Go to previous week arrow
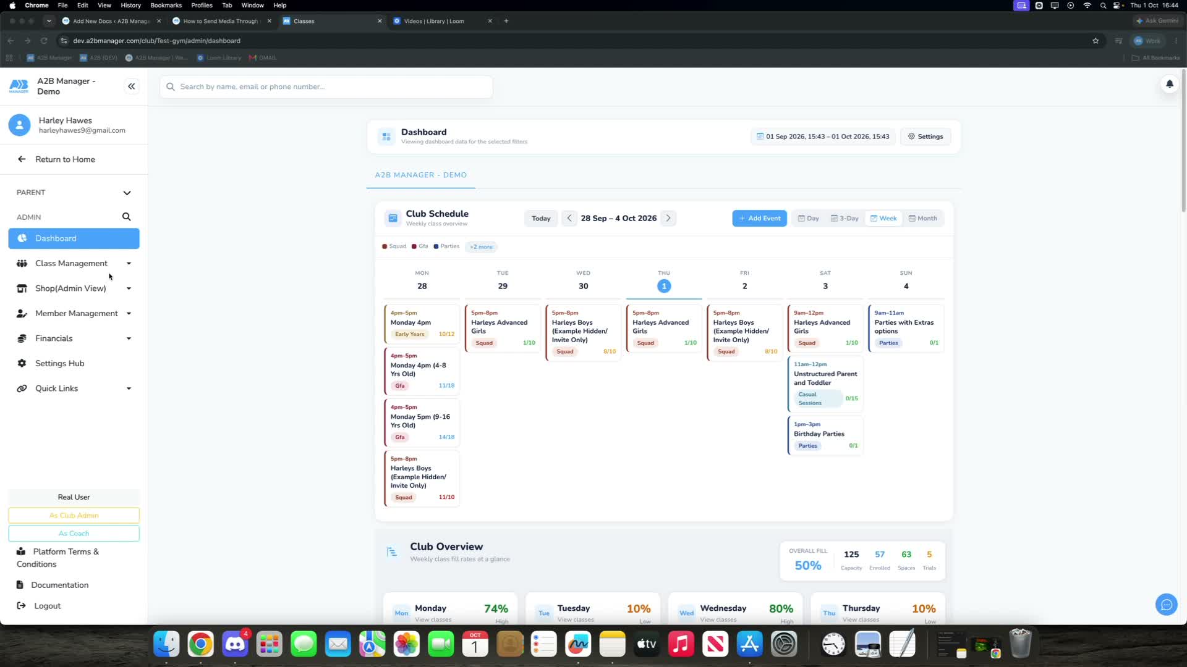The width and height of the screenshot is (1187, 667). click(569, 218)
